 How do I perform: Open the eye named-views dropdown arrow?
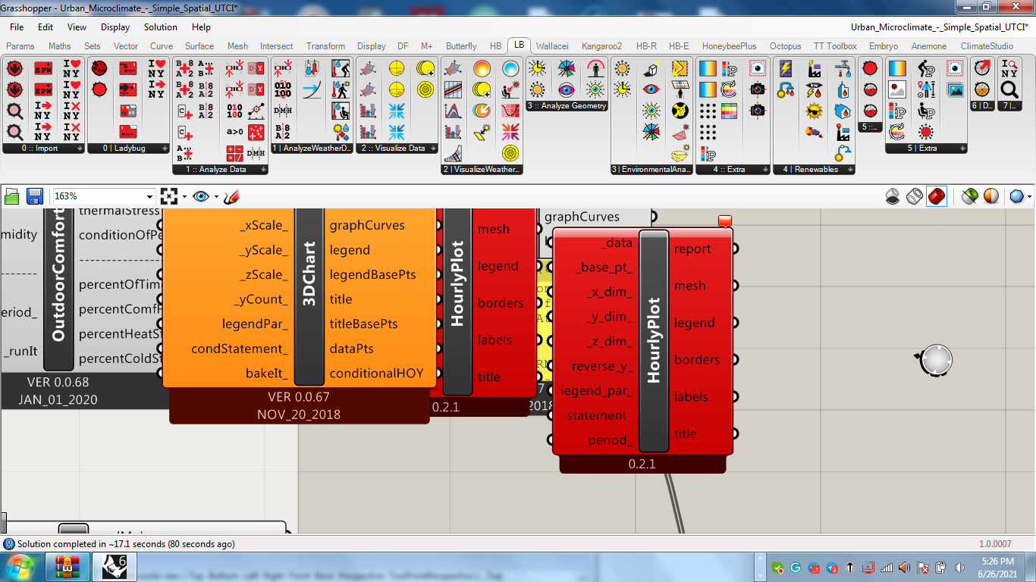pos(216,197)
